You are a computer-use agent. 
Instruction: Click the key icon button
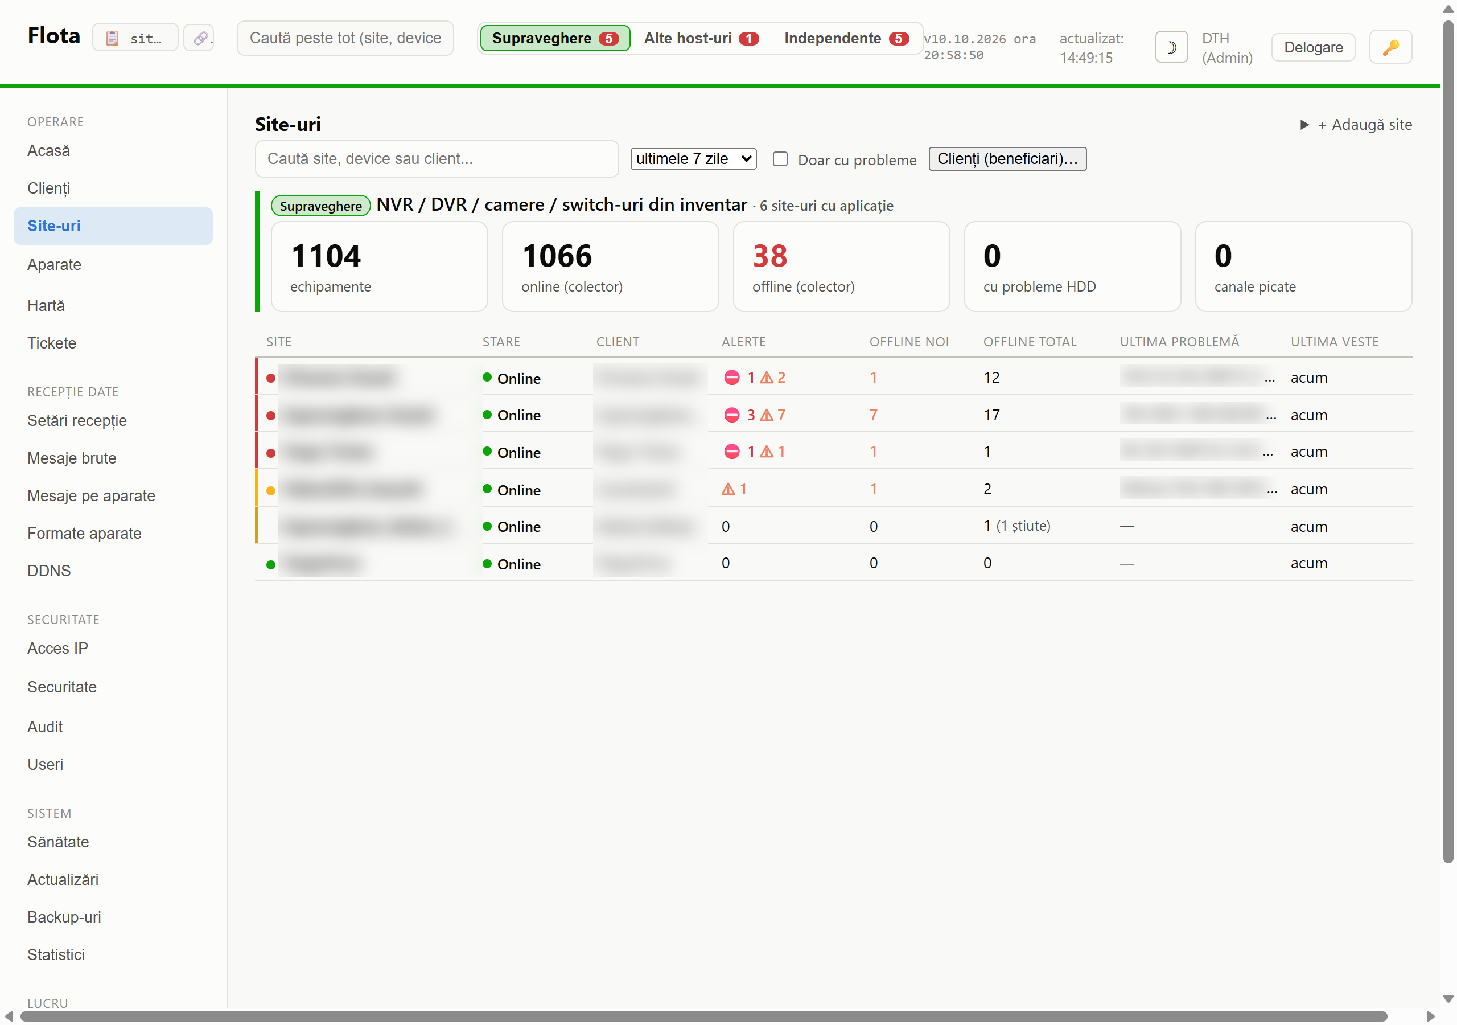(1390, 47)
